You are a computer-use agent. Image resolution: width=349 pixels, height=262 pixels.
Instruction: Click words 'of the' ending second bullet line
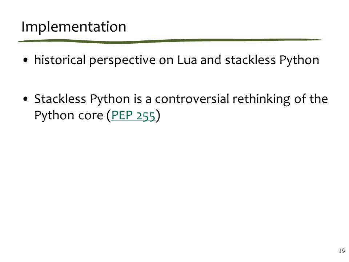click(311, 99)
